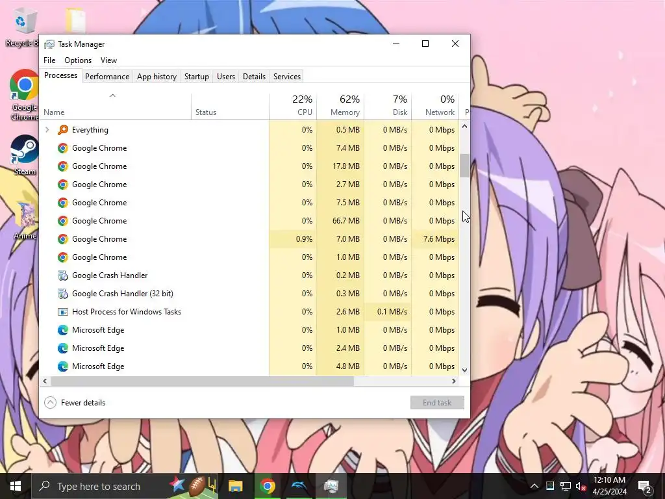Screen dimensions: 665x499
Task: Click the vertical scrollbar thumb
Action: pos(464,165)
